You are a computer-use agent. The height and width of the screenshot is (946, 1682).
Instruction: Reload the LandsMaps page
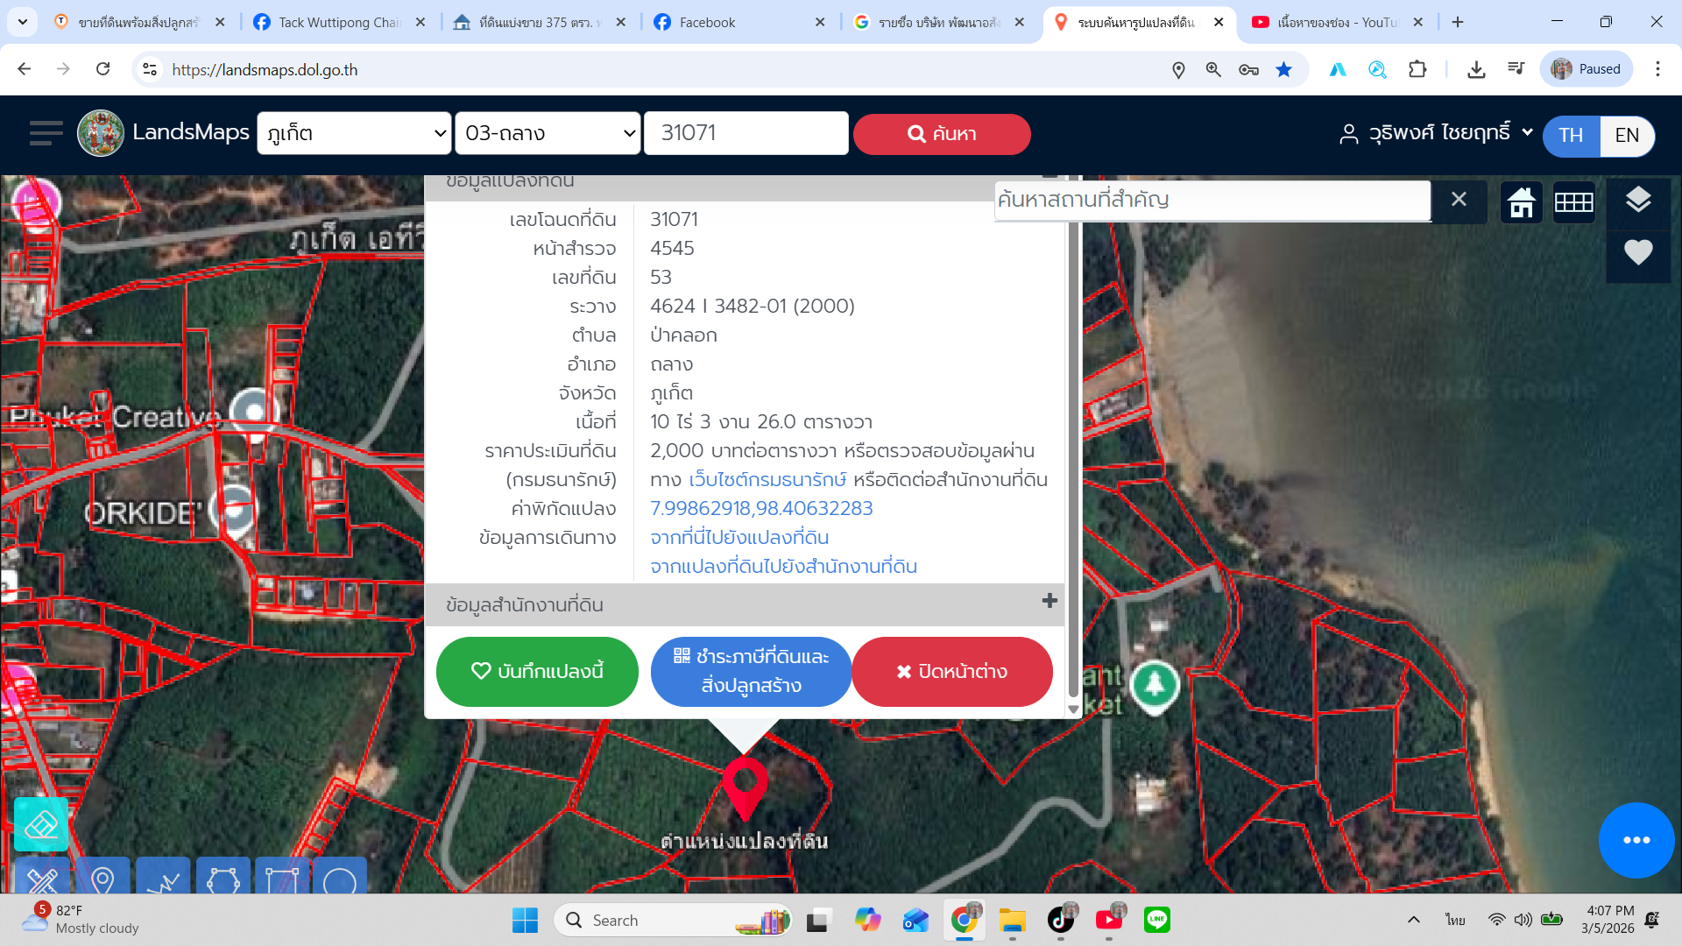pyautogui.click(x=102, y=69)
